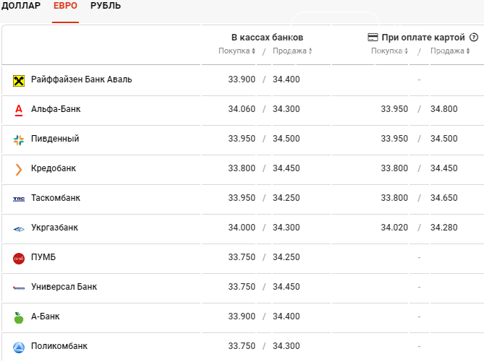The height and width of the screenshot is (362, 484).
Task: Click the Raiffeisen Bank Aval logo icon
Action: tap(19, 81)
